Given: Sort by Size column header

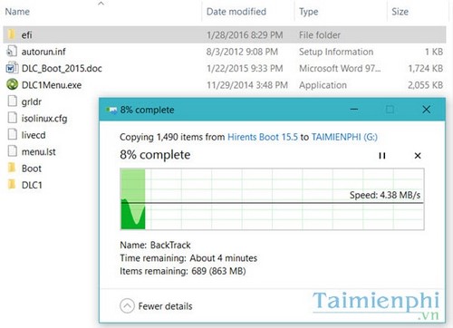Looking at the screenshot, I should click(400, 12).
